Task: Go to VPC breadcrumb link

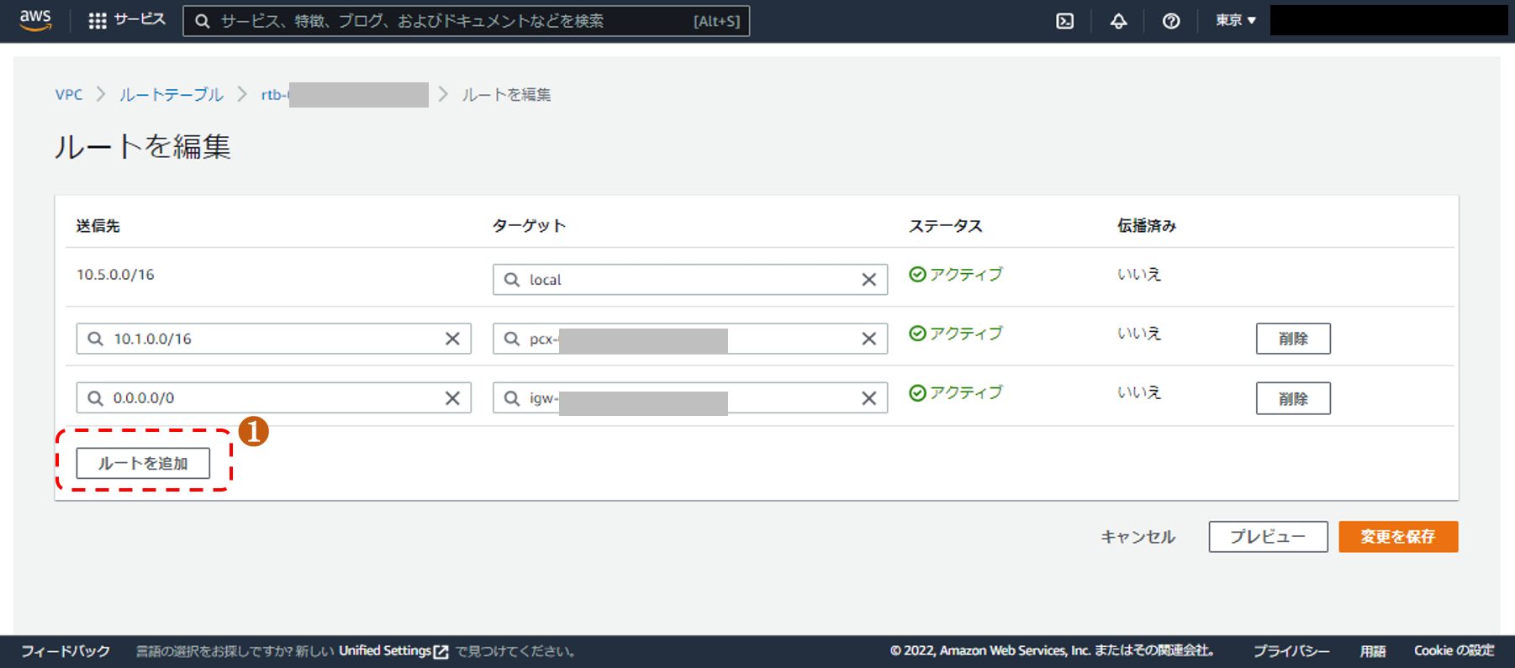Action: [69, 95]
